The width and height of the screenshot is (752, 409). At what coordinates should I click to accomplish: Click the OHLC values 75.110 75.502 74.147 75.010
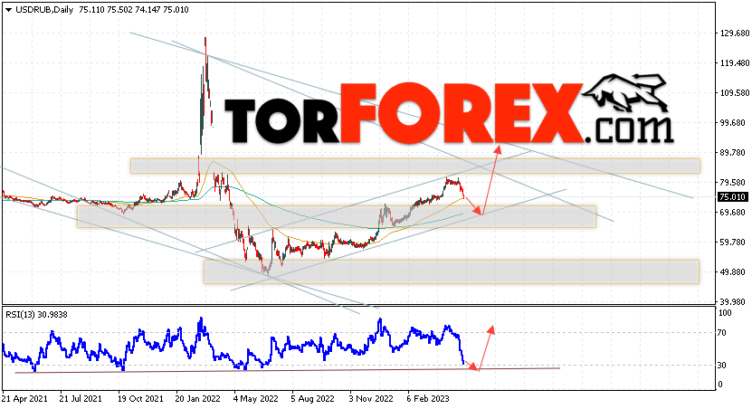point(134,10)
